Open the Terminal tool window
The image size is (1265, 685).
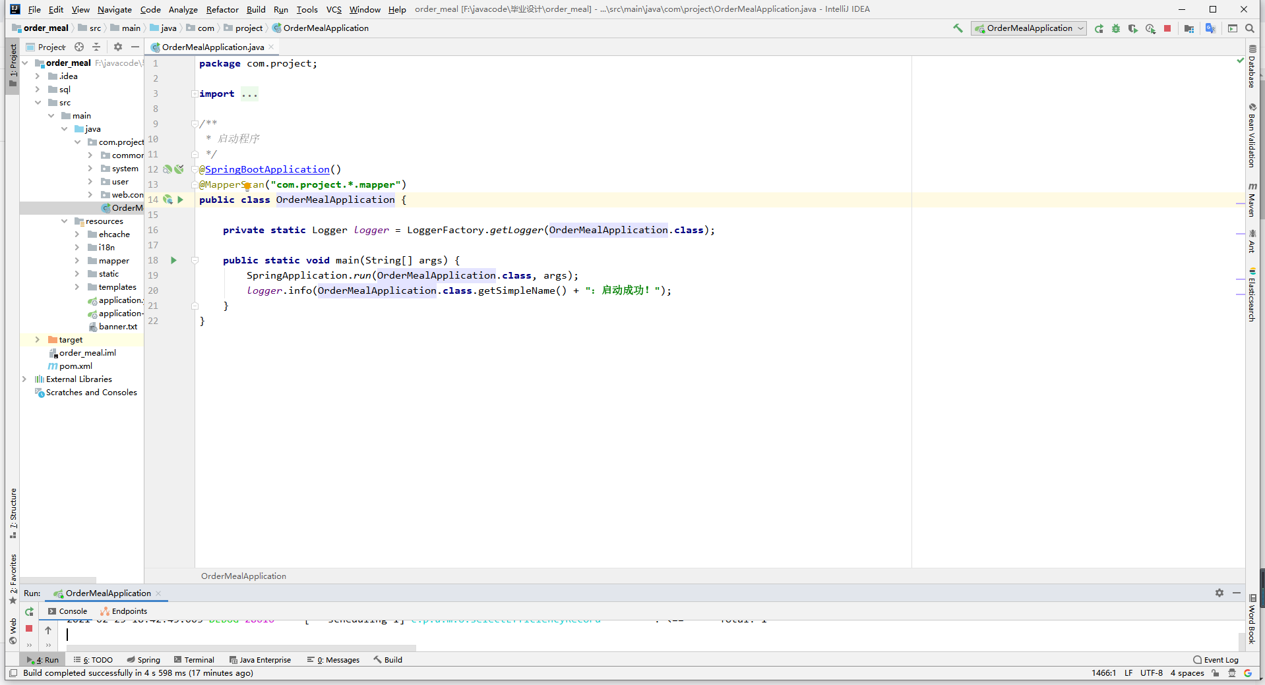tap(194, 660)
